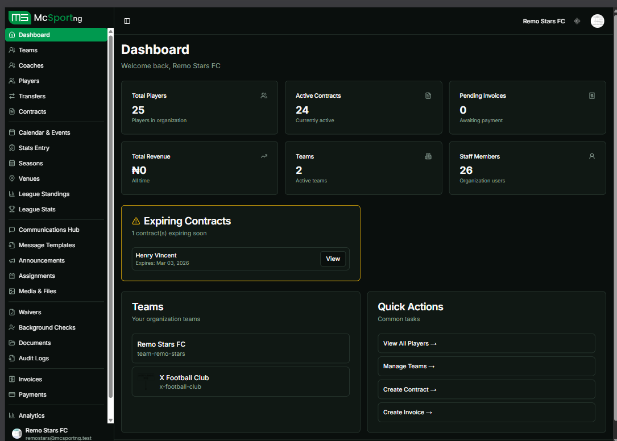Open Calendar & Events via its icon
The image size is (617, 441).
point(11,132)
